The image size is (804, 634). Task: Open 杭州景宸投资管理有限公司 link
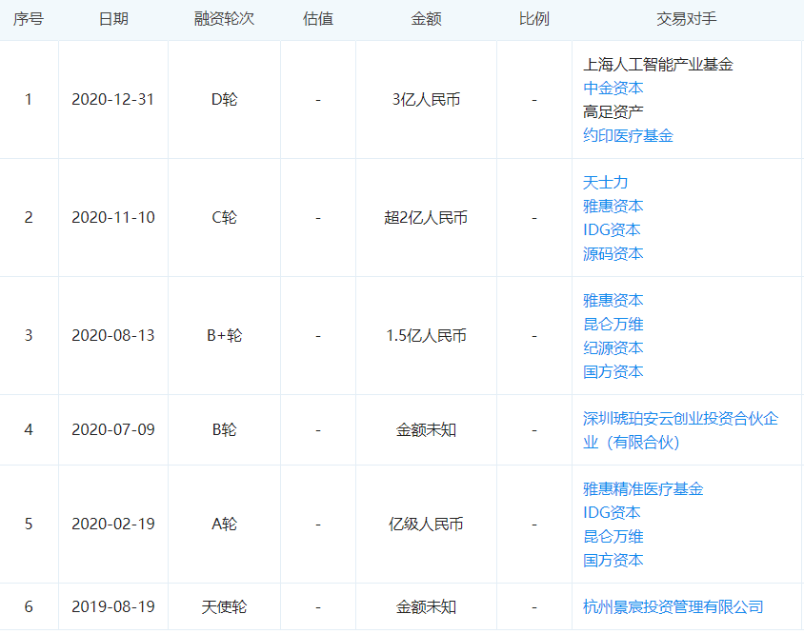pos(673,606)
